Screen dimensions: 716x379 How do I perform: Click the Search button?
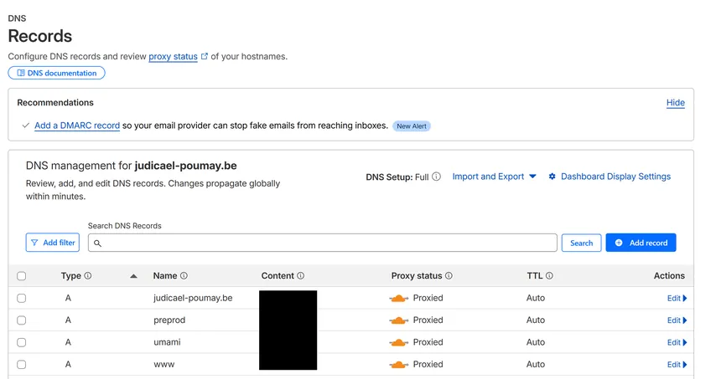[x=581, y=243]
